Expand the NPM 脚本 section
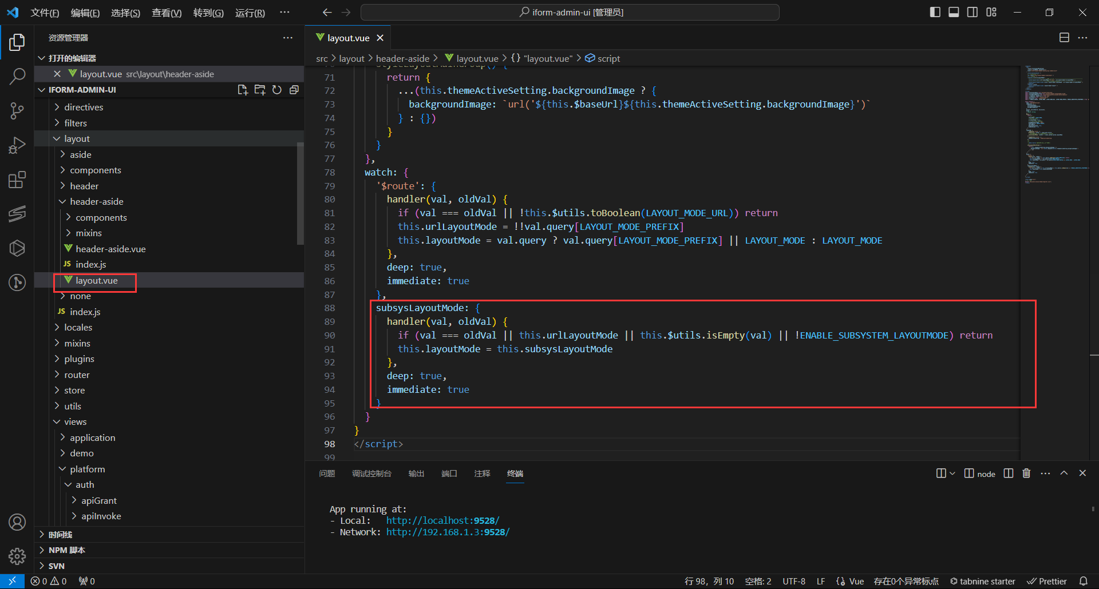This screenshot has height=589, width=1099. tap(66, 550)
